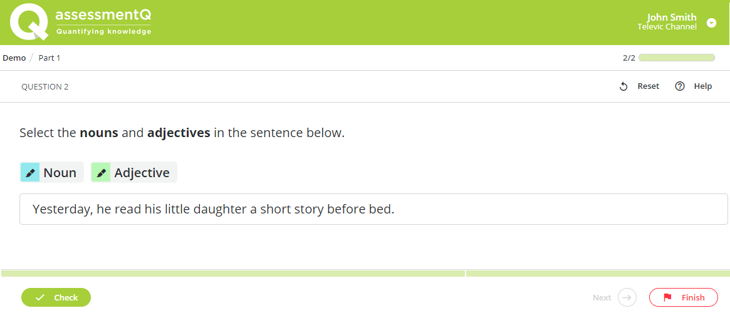Click the checkmark icon on Check
The width and height of the screenshot is (730, 313).
[40, 297]
